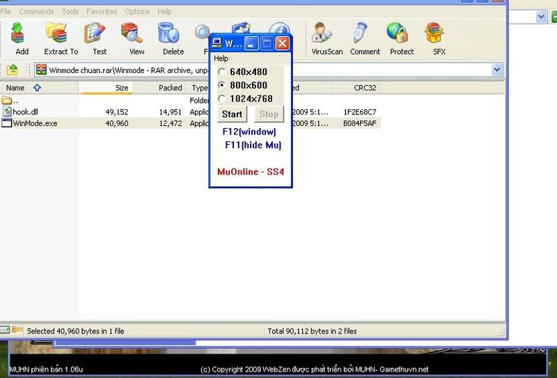This screenshot has width=557, height=378.
Task: Sort by the Size column header
Action: pyautogui.click(x=106, y=88)
